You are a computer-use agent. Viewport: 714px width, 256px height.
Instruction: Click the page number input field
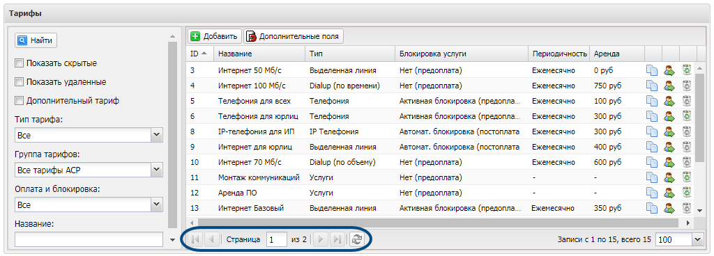[276, 240]
